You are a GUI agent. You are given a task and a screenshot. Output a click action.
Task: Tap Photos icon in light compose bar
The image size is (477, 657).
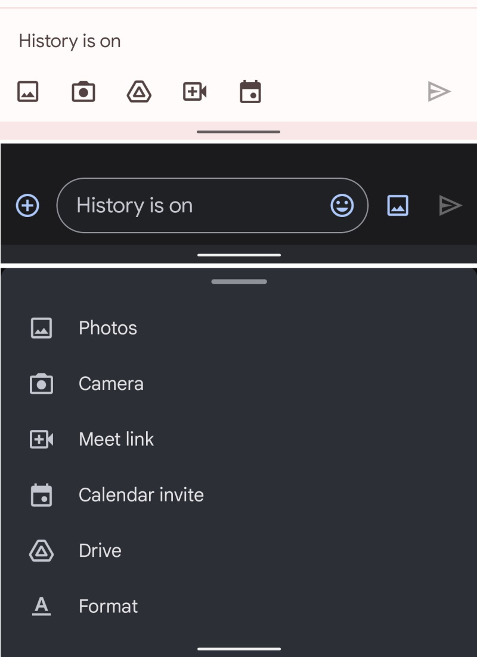pos(27,91)
